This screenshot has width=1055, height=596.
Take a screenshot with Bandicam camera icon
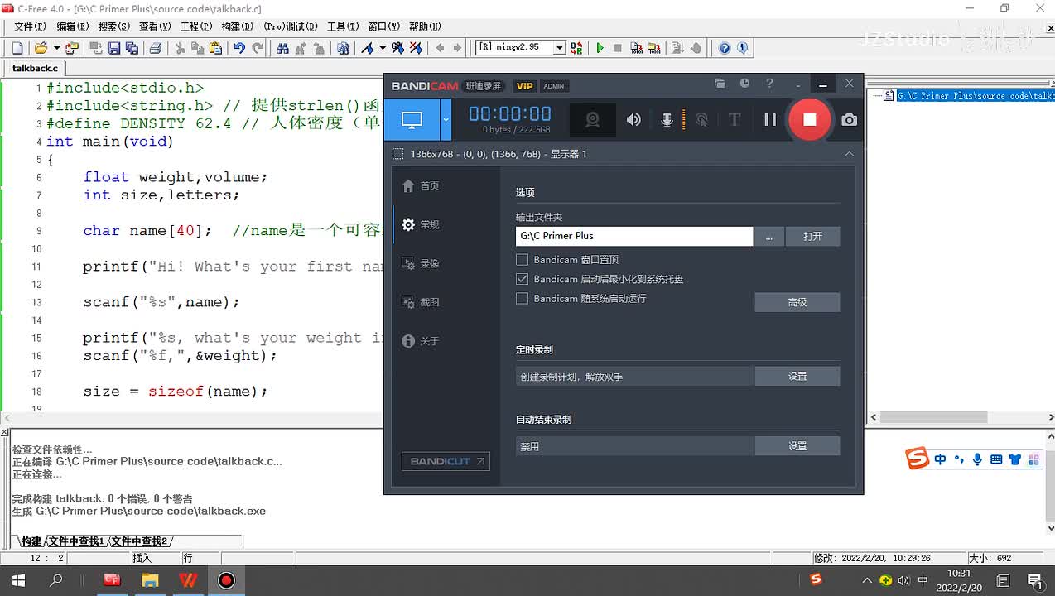[x=849, y=120]
